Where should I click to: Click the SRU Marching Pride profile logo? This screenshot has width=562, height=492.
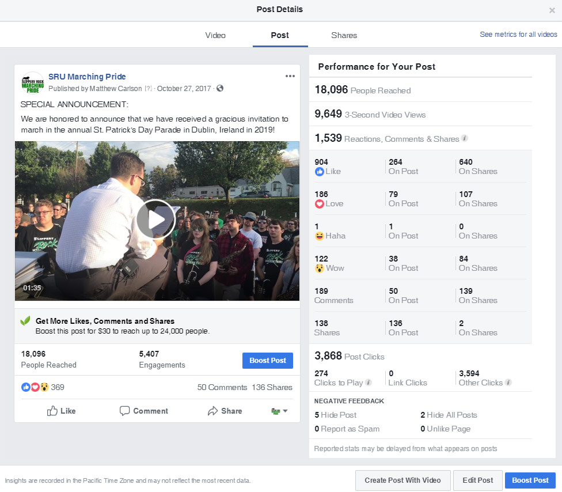32,83
